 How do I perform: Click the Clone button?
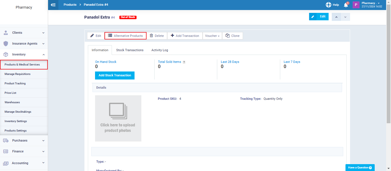tap(232, 36)
